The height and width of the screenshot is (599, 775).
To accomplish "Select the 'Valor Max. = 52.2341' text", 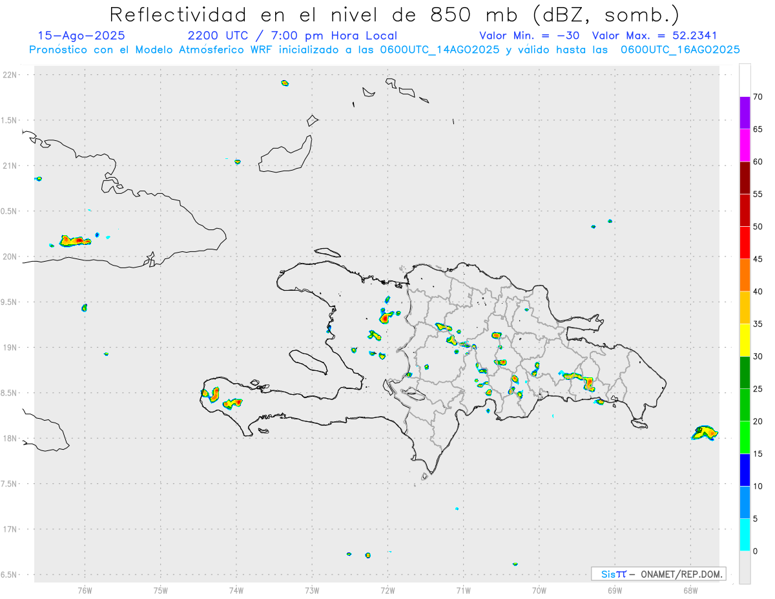I will pos(654,36).
